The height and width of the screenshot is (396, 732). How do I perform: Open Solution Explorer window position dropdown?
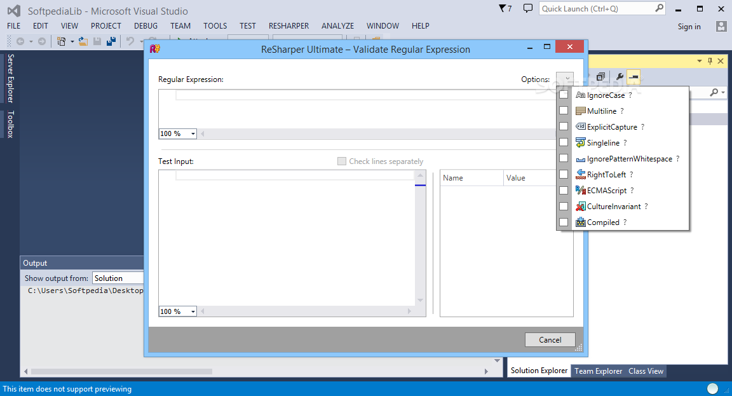pyautogui.click(x=700, y=61)
